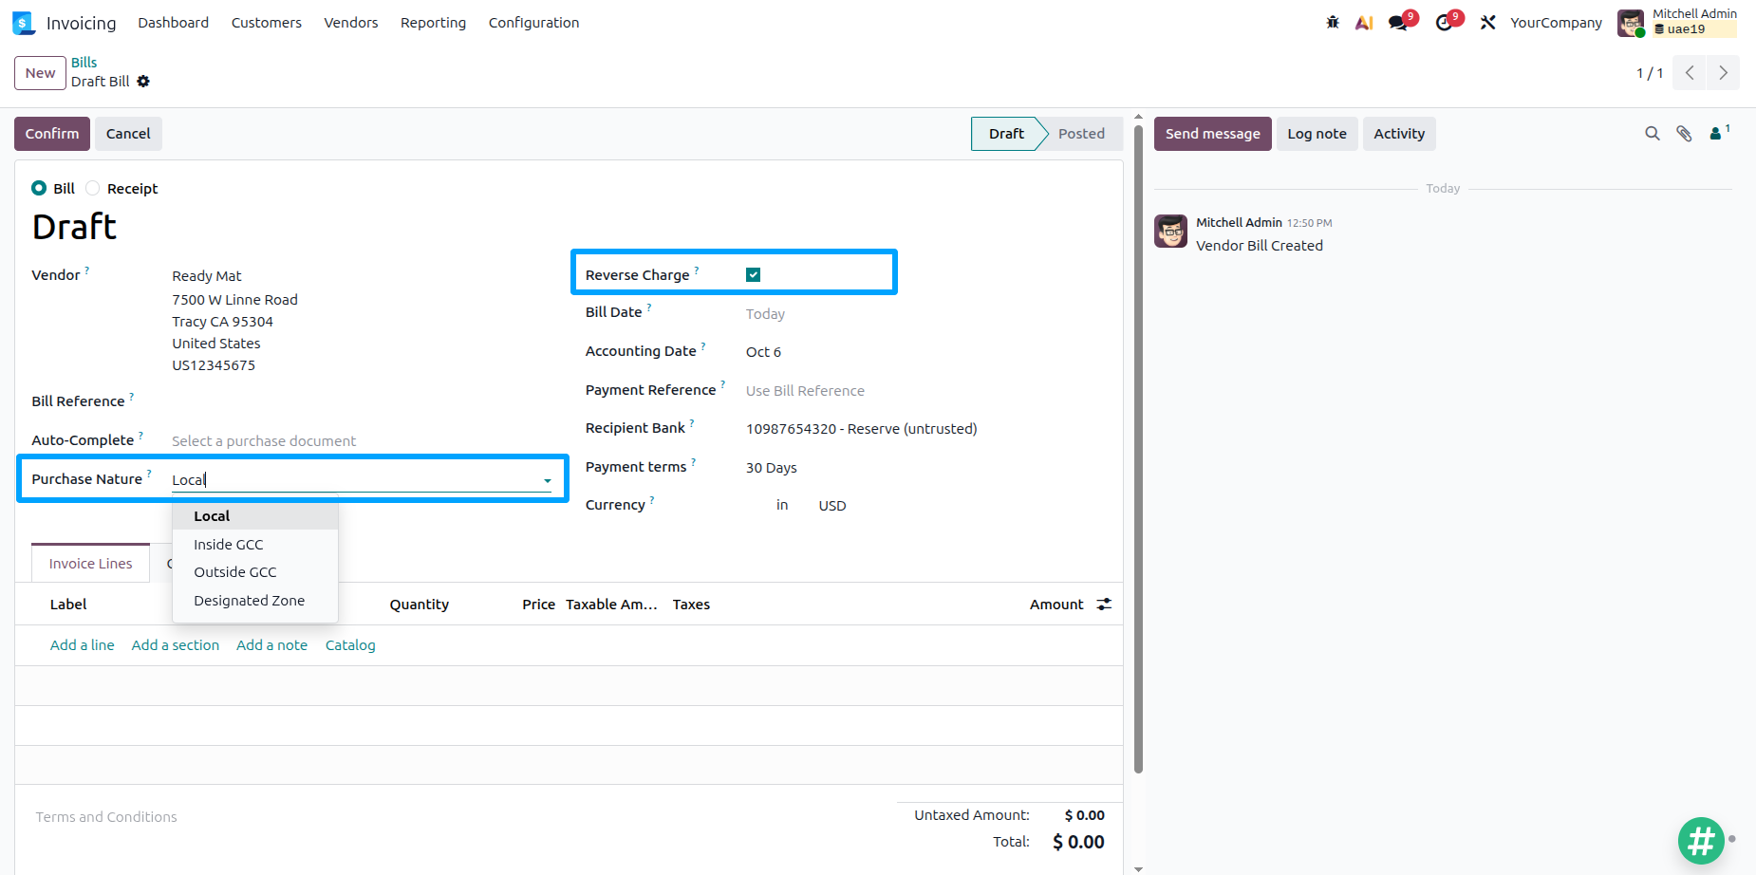Open the Vendors menu
Image resolution: width=1756 pixels, height=875 pixels.
click(x=351, y=23)
